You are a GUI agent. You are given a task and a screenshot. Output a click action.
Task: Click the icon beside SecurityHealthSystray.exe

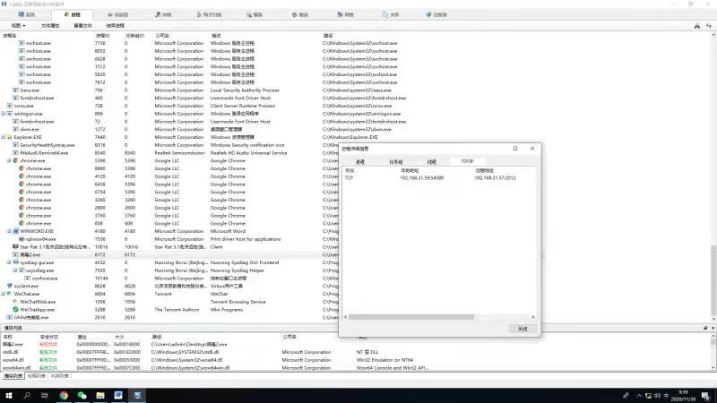click(x=15, y=145)
